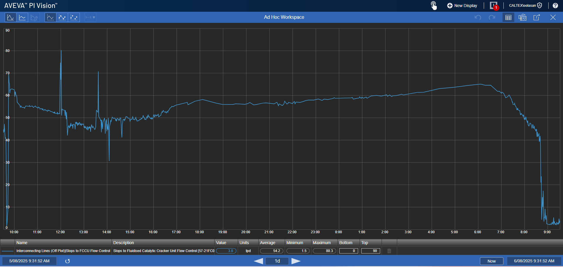Viewport: 563px width, 267px height.
Task: Create a New Display
Action: tap(462, 6)
